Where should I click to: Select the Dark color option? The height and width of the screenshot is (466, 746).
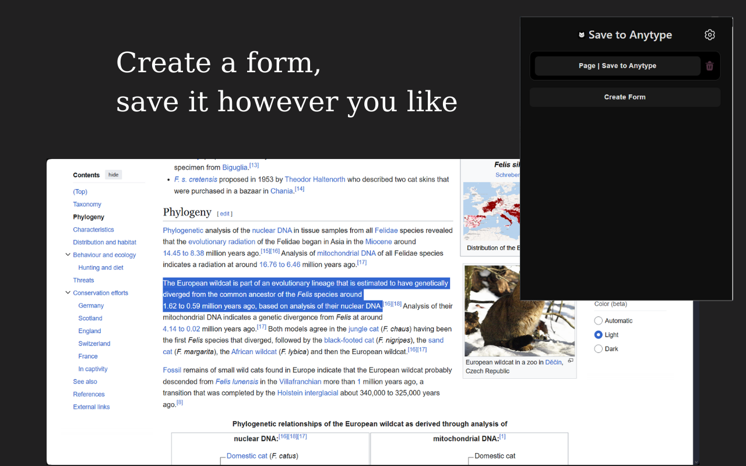click(598, 348)
